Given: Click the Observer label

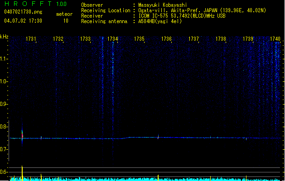Looking at the screenshot, I should pos(92,5).
